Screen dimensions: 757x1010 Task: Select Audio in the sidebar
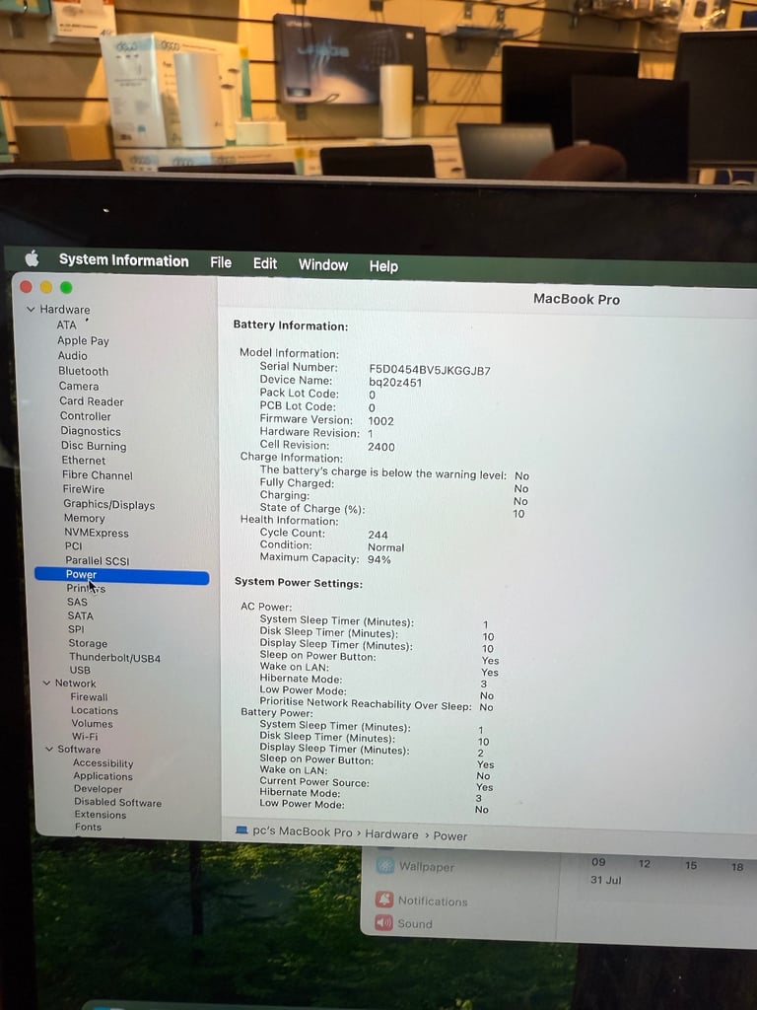(x=72, y=355)
